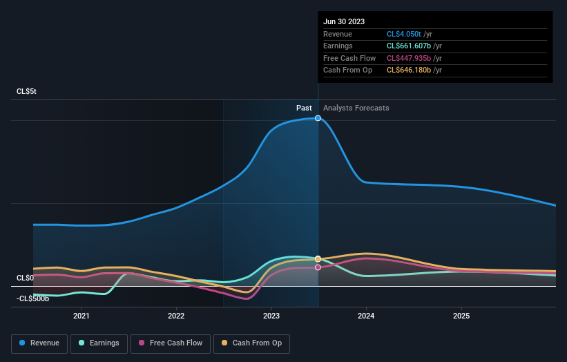Click the Revenue row label in tooltip
This screenshot has height=362, width=567.
pos(338,34)
